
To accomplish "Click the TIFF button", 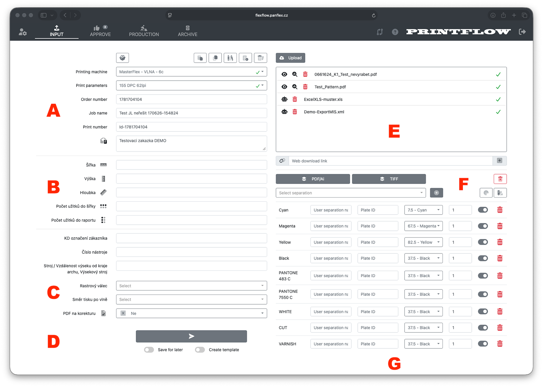I will coord(389,179).
